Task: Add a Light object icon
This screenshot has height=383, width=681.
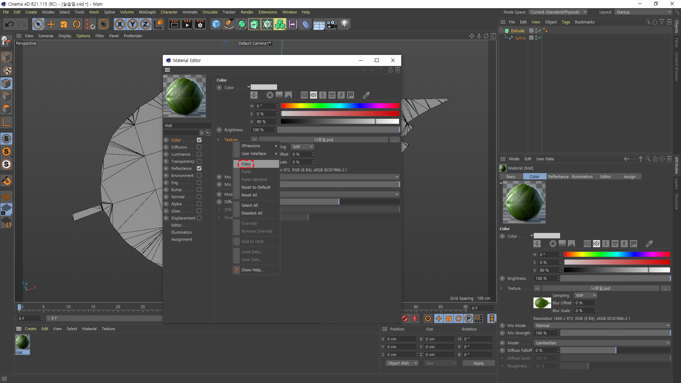Action: click(x=344, y=24)
